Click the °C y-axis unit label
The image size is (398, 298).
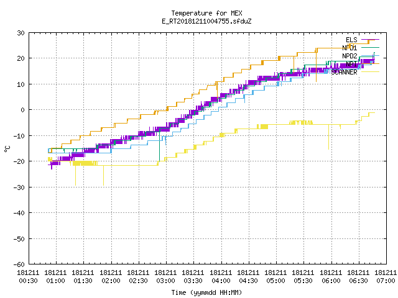click(7, 149)
